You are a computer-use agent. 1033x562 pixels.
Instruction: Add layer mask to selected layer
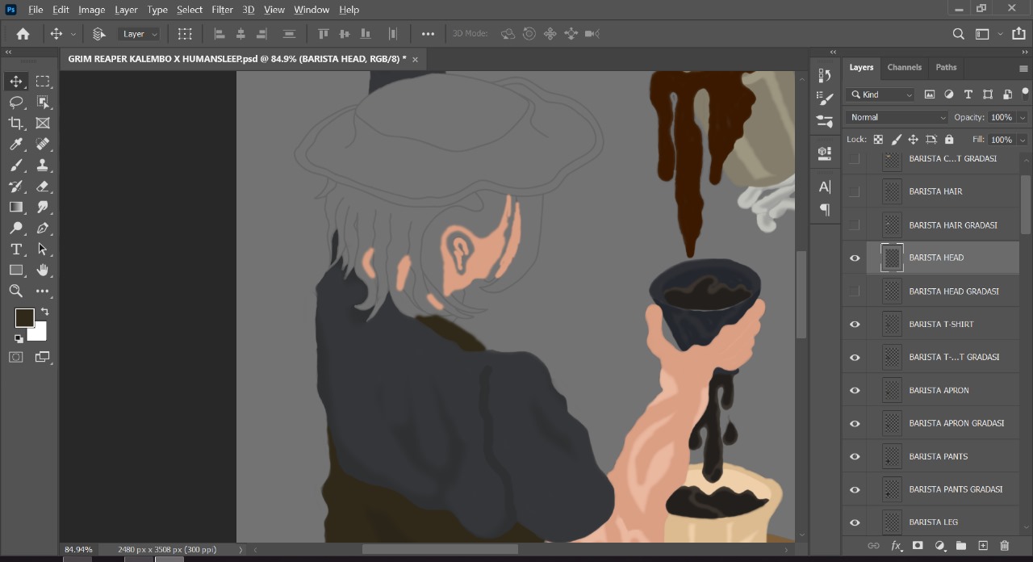918,546
